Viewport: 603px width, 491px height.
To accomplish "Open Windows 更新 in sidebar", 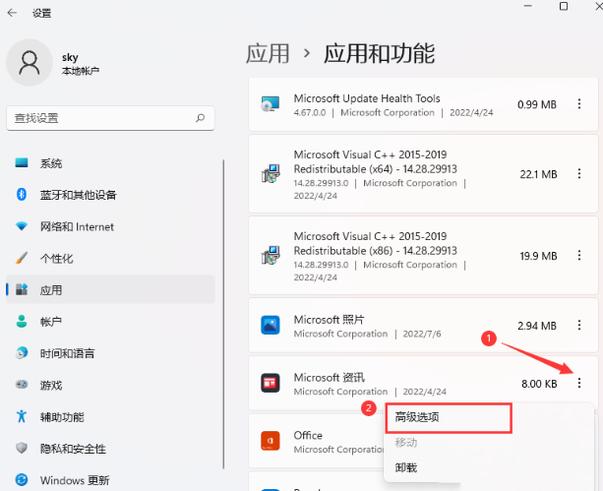I will coord(75,481).
